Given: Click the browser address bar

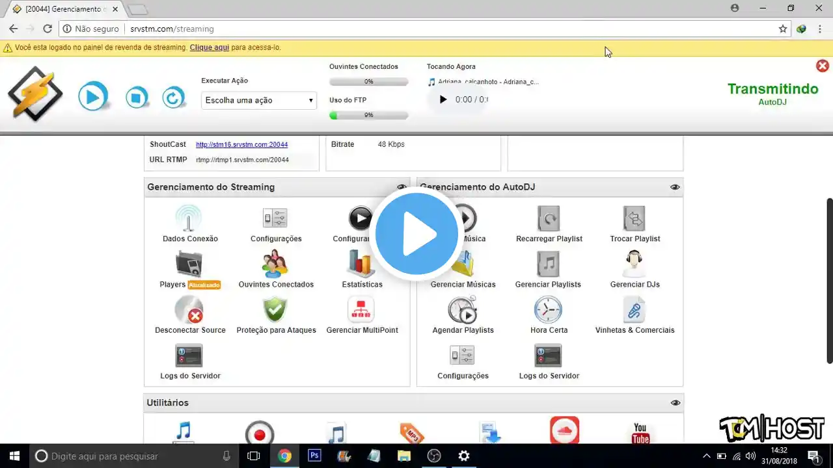Looking at the screenshot, I should point(416,29).
